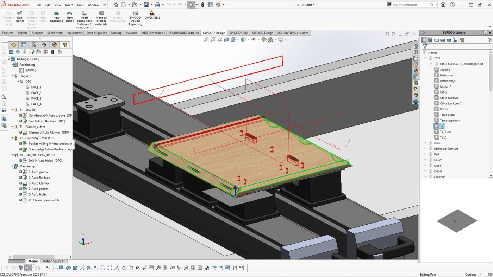Uncheck the Clamex 0-Auto Clamex operation
493x277 pixels.
[21, 133]
